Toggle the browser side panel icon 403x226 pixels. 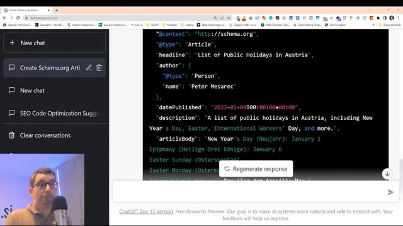click(385, 18)
